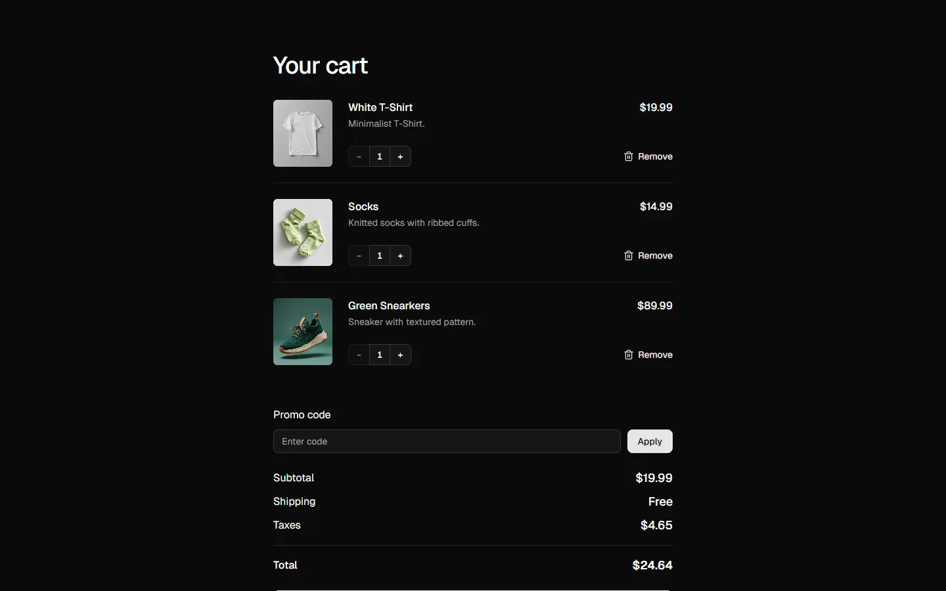
Task: Click the Enter code input field
Action: pos(446,441)
